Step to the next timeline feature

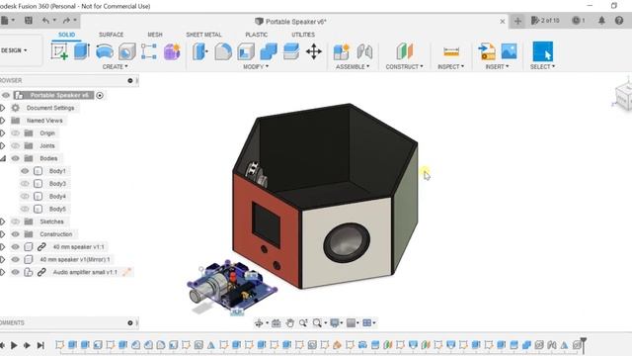coord(27,345)
